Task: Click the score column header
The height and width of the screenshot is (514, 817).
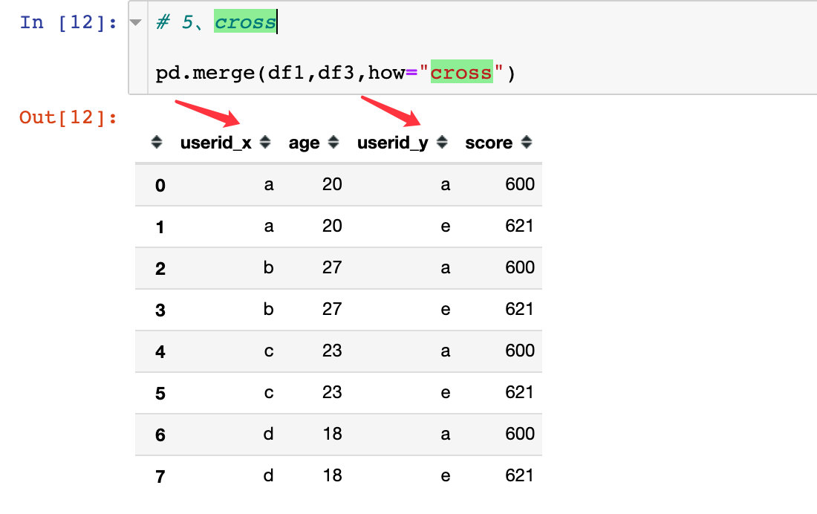Action: click(x=489, y=143)
